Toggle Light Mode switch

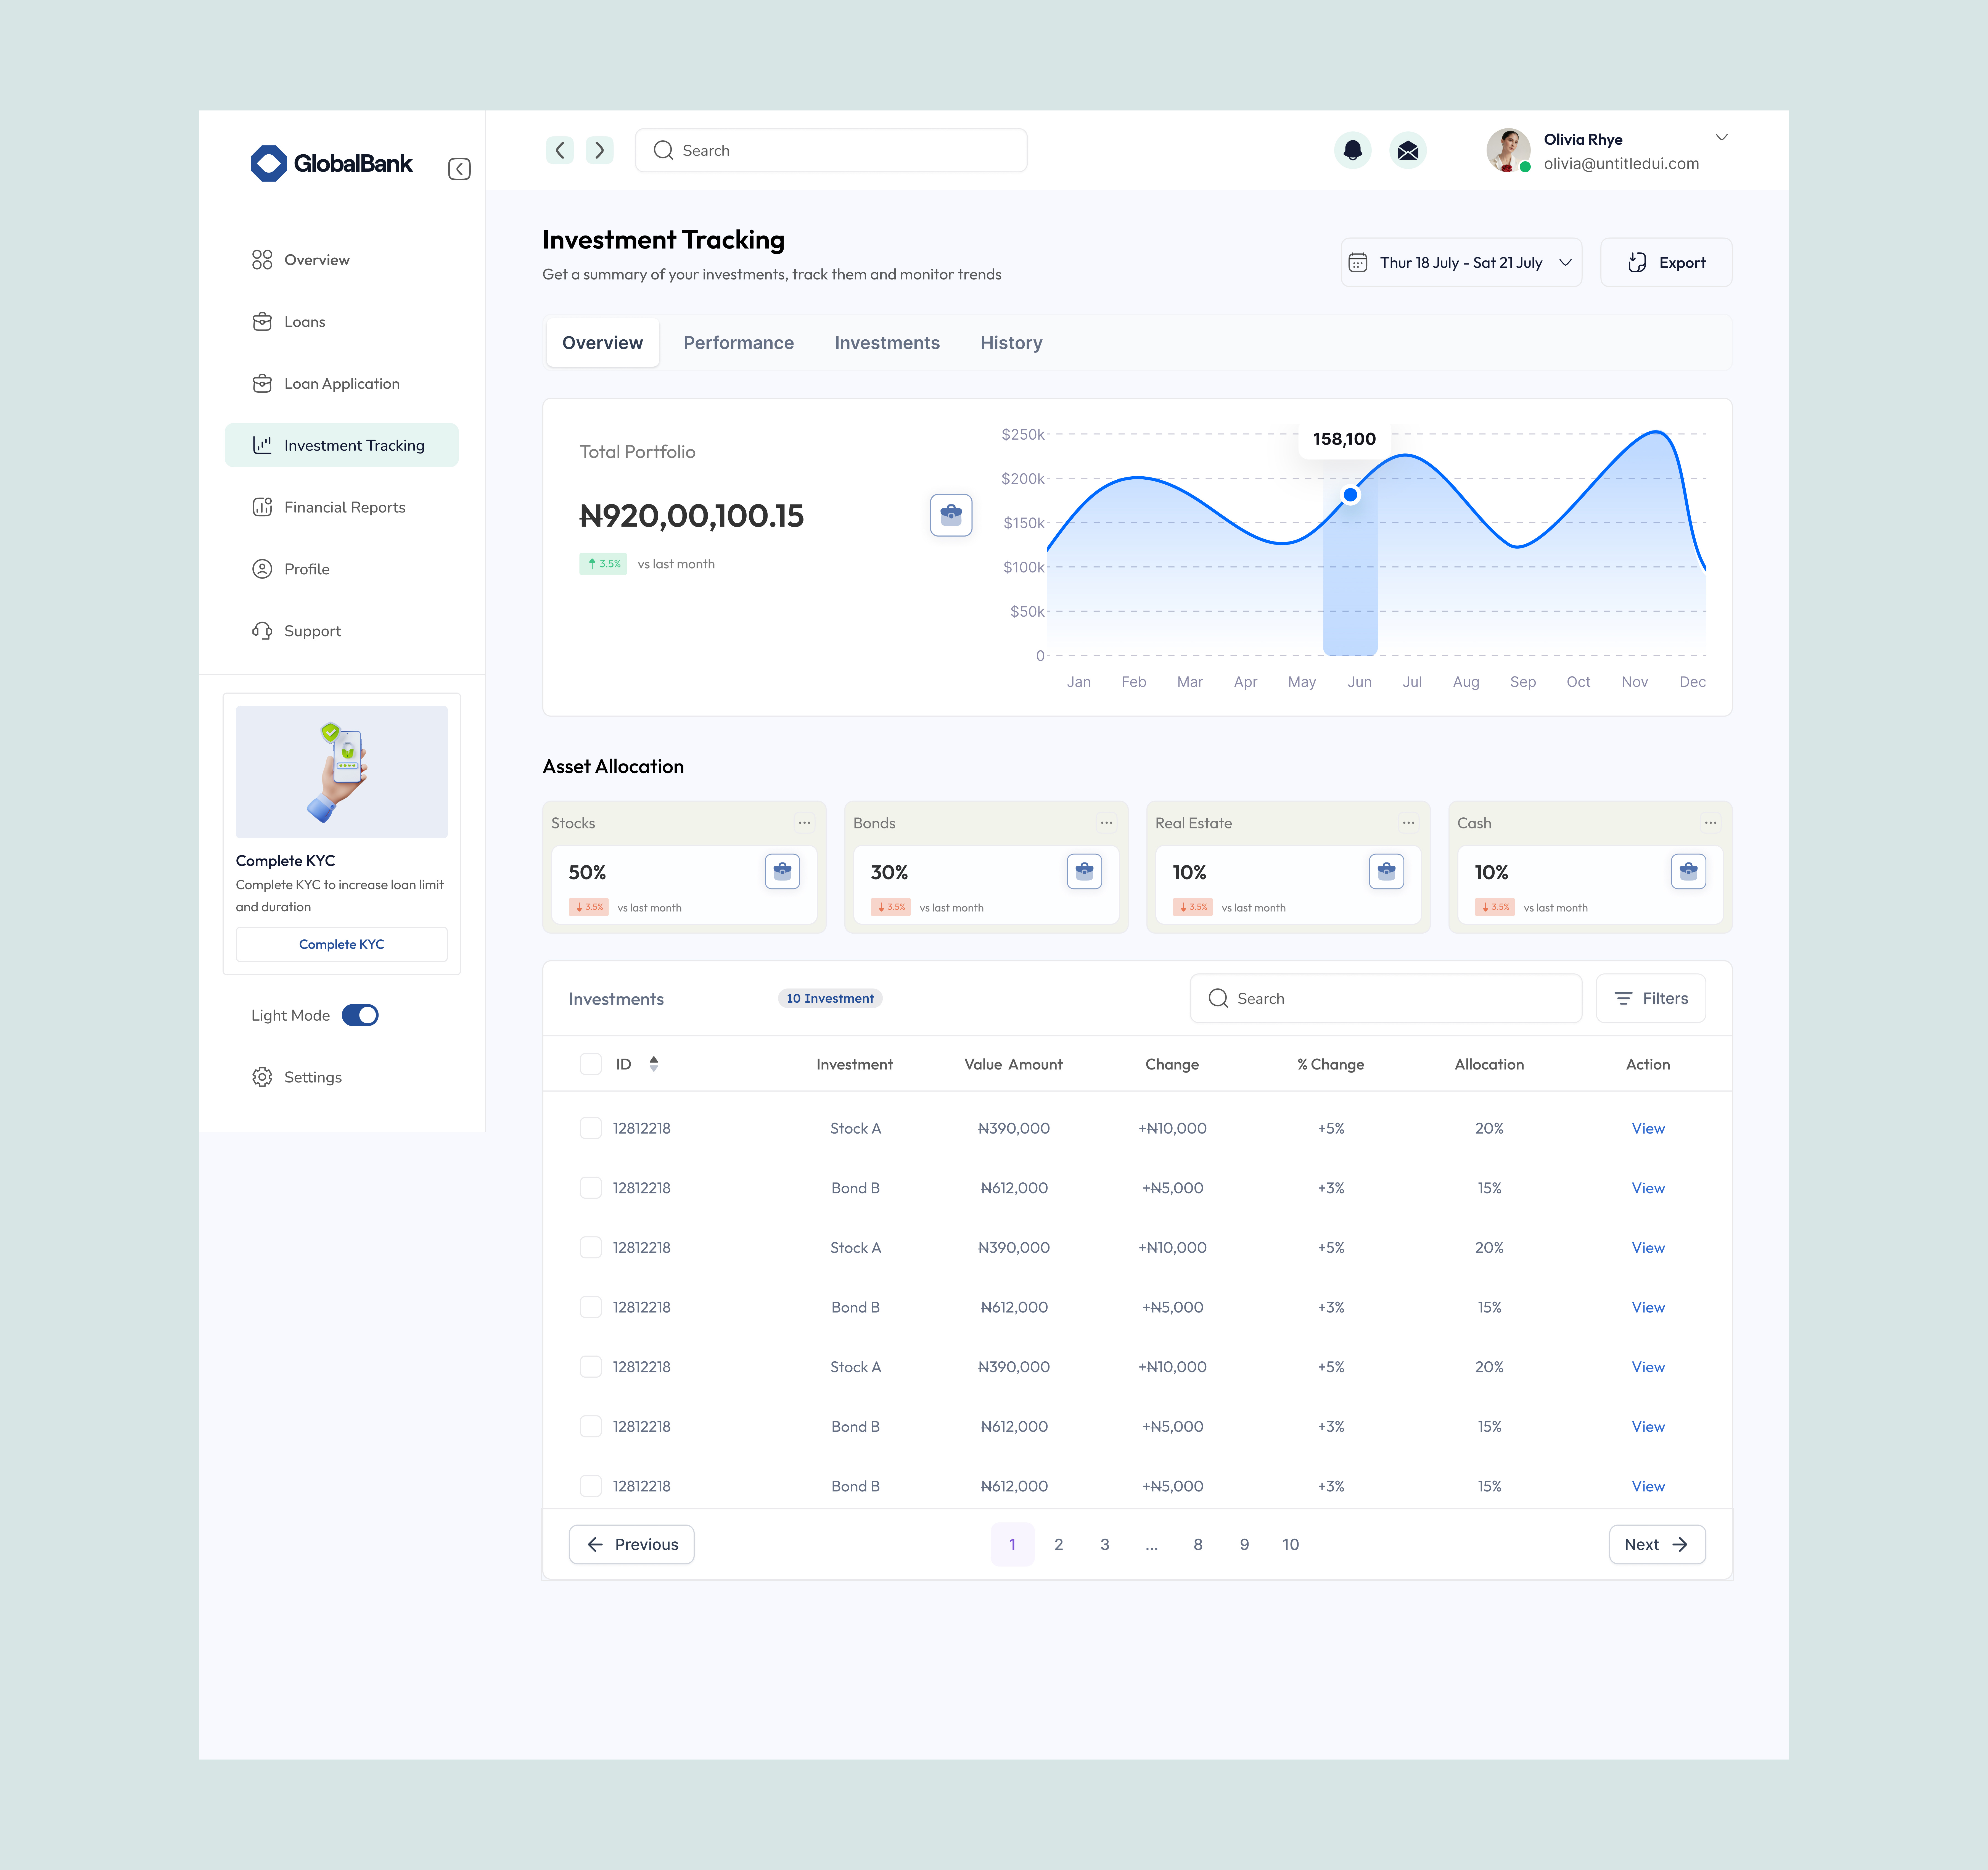[360, 1015]
